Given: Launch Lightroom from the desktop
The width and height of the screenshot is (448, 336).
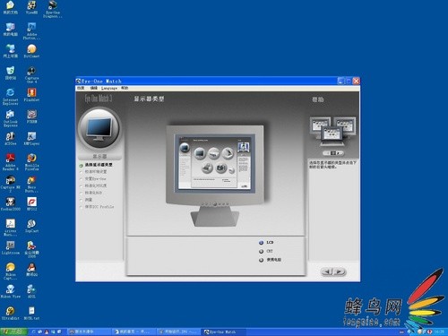Looking at the screenshot, I should [11, 248].
